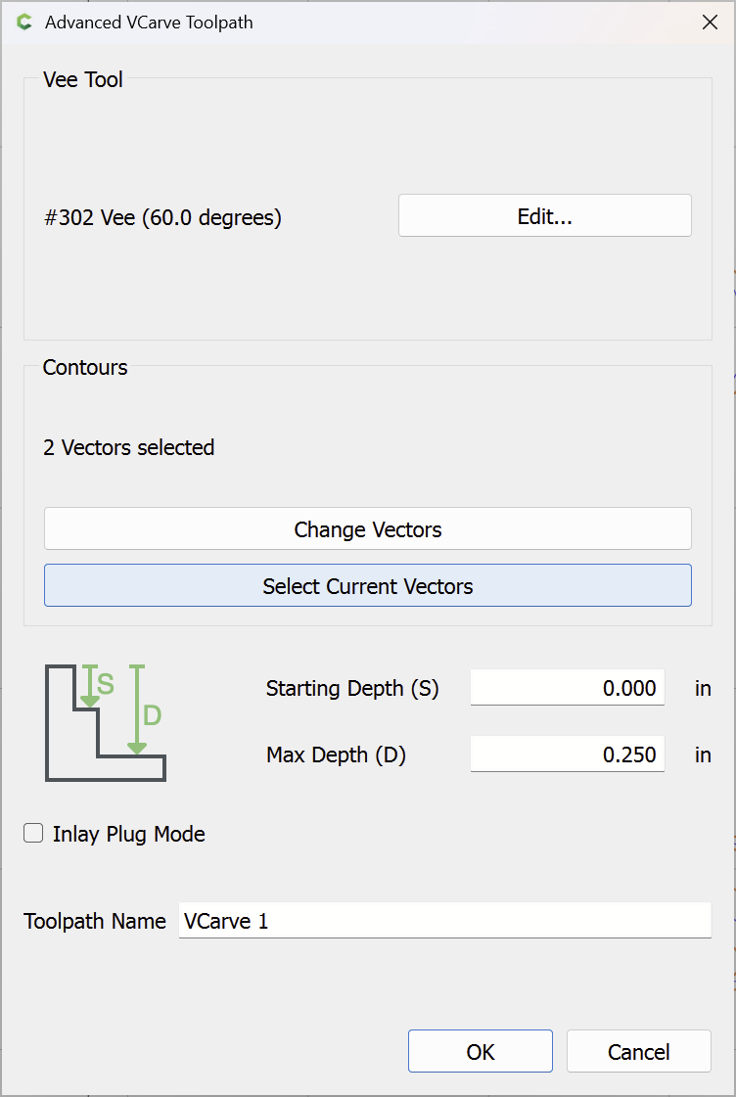This screenshot has width=736, height=1097.
Task: Click the green S starting depth arrow
Action: click(90, 686)
